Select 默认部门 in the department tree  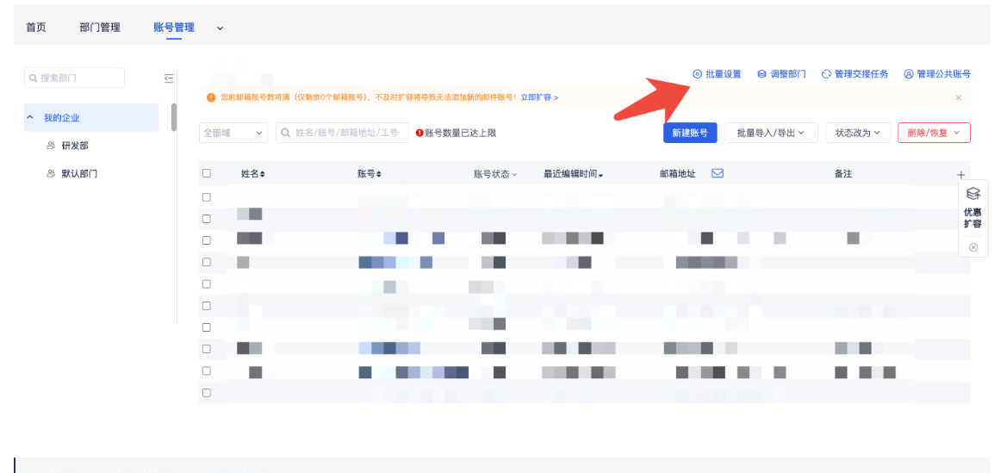tap(79, 173)
